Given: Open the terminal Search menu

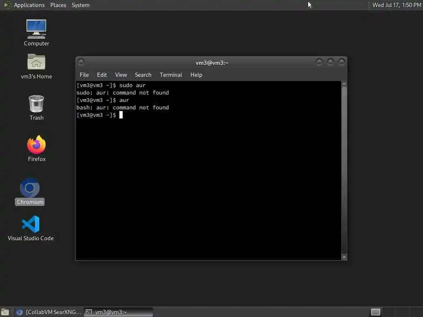Looking at the screenshot, I should pos(143,75).
